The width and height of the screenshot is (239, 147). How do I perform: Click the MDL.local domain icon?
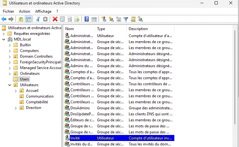click(x=10, y=39)
